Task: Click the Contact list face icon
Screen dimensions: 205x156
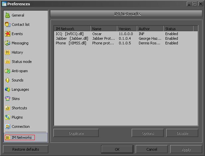Action: 7,25
